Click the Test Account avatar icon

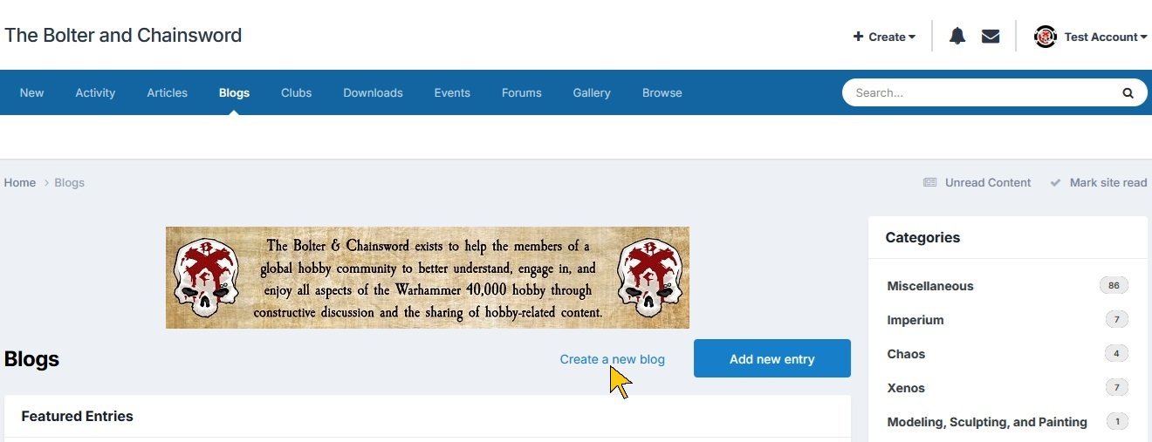1046,37
